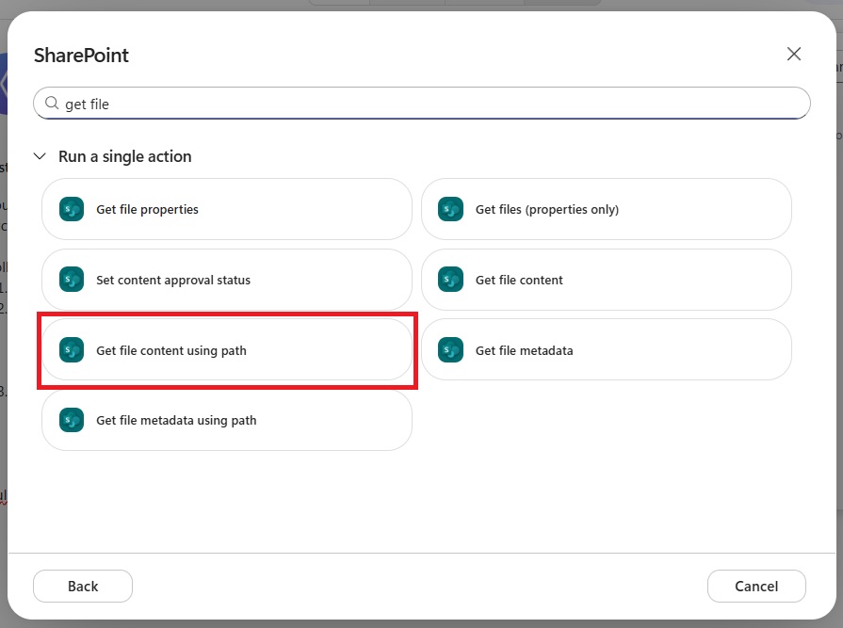Cancel the SharePoint action dialog

(x=756, y=586)
